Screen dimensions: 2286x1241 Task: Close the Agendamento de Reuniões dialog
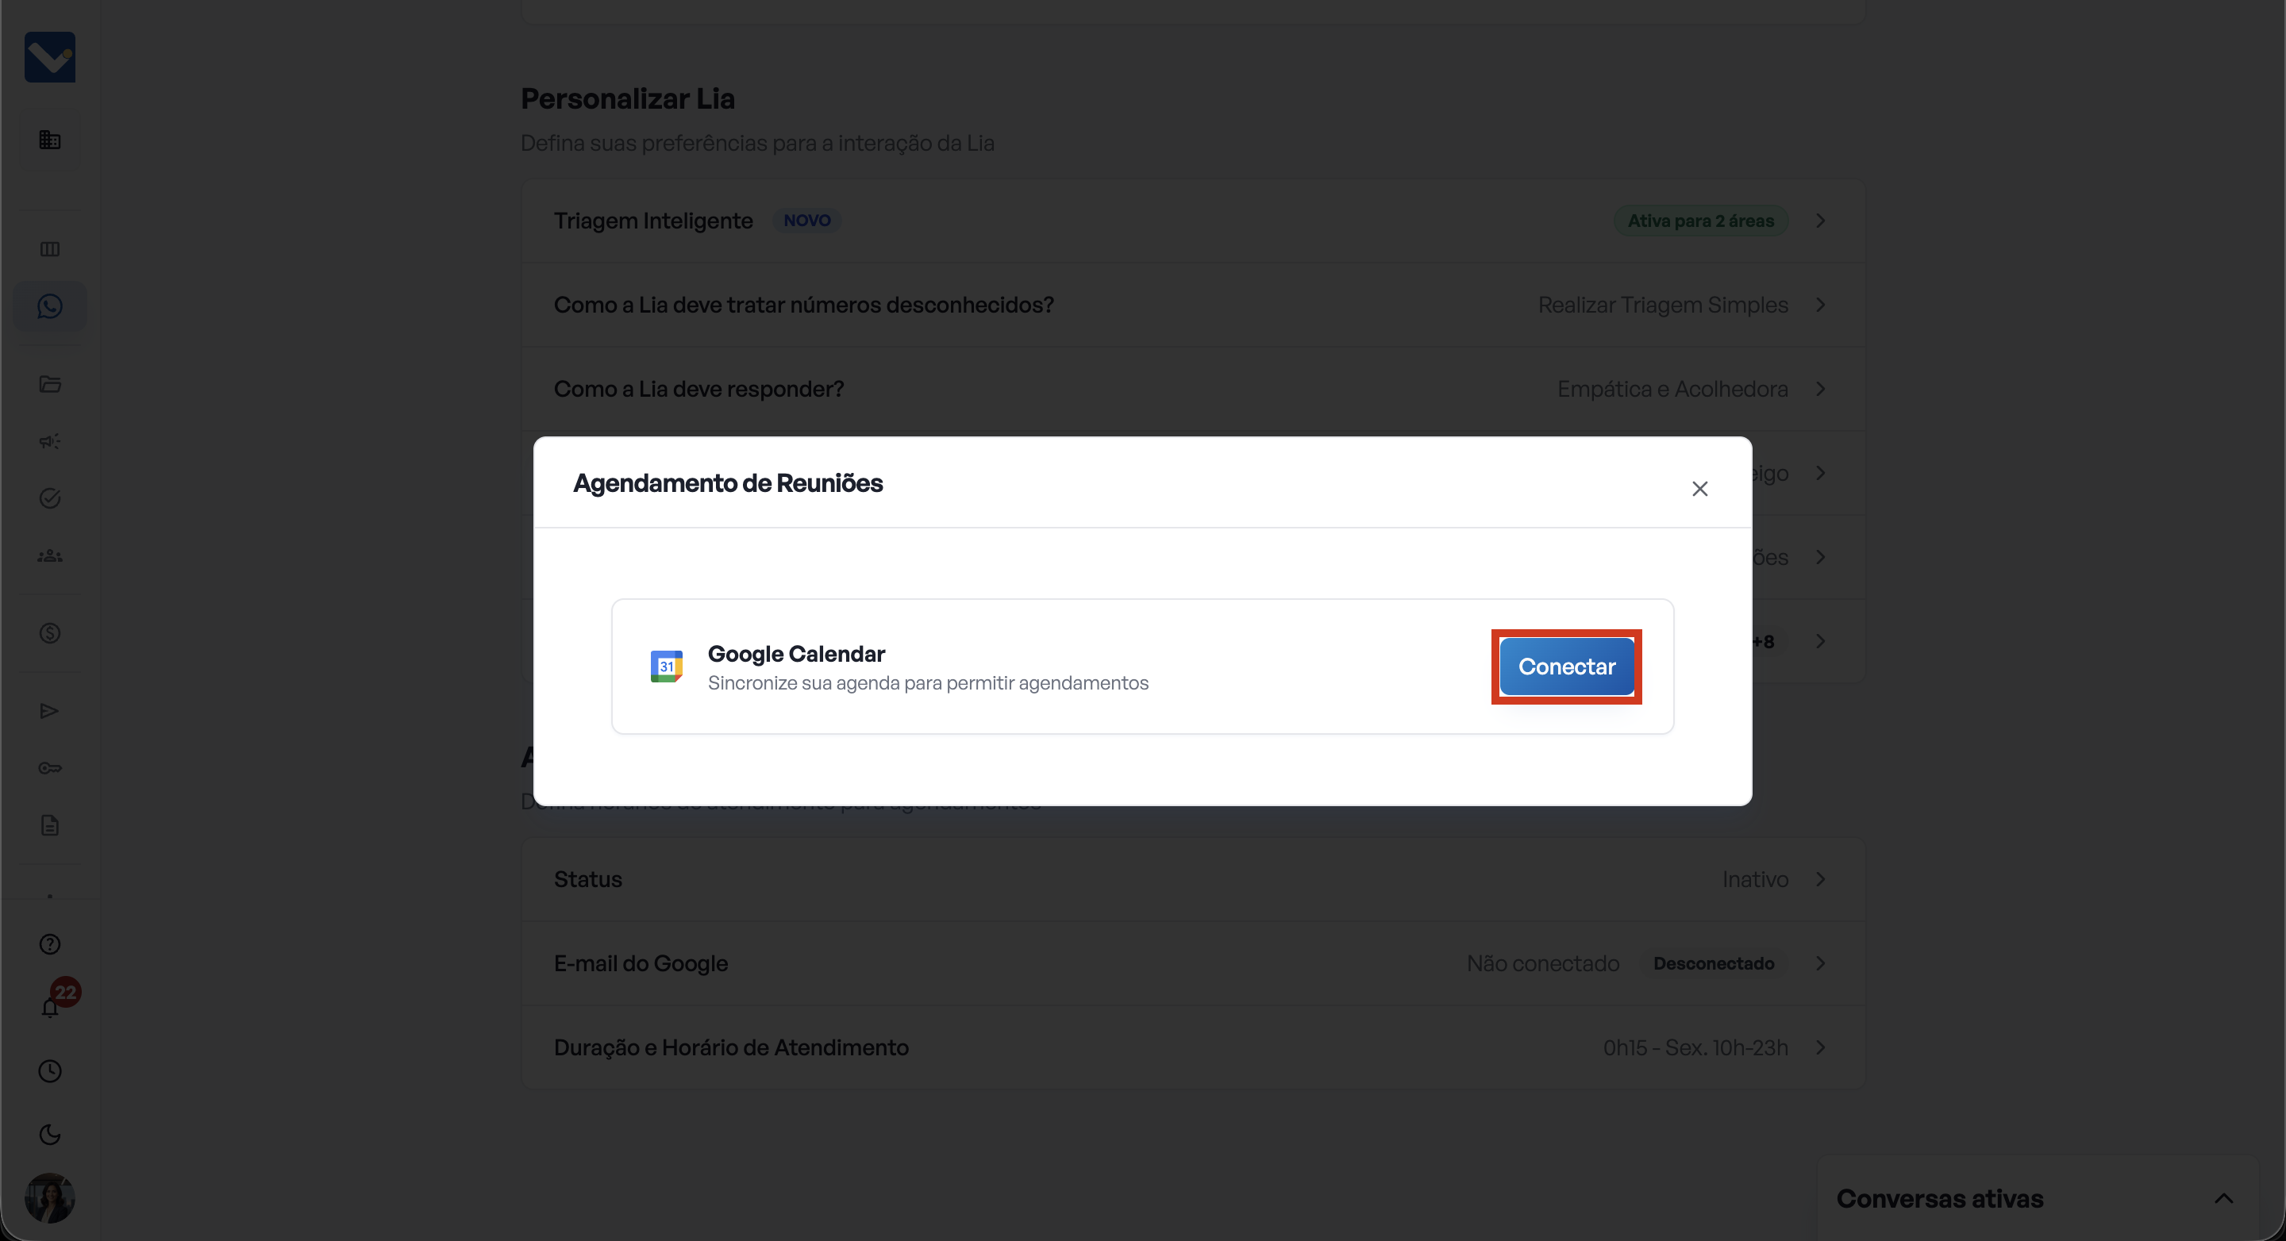click(1699, 489)
